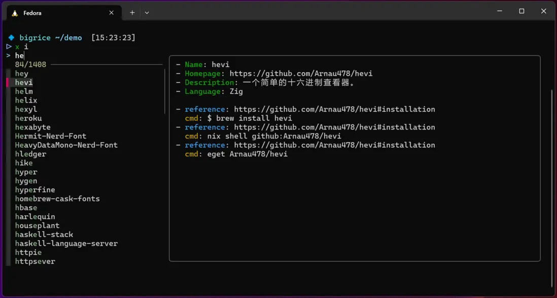Pick Hermit-Nerd-Font from the list
The width and height of the screenshot is (557, 298).
[x=51, y=136]
